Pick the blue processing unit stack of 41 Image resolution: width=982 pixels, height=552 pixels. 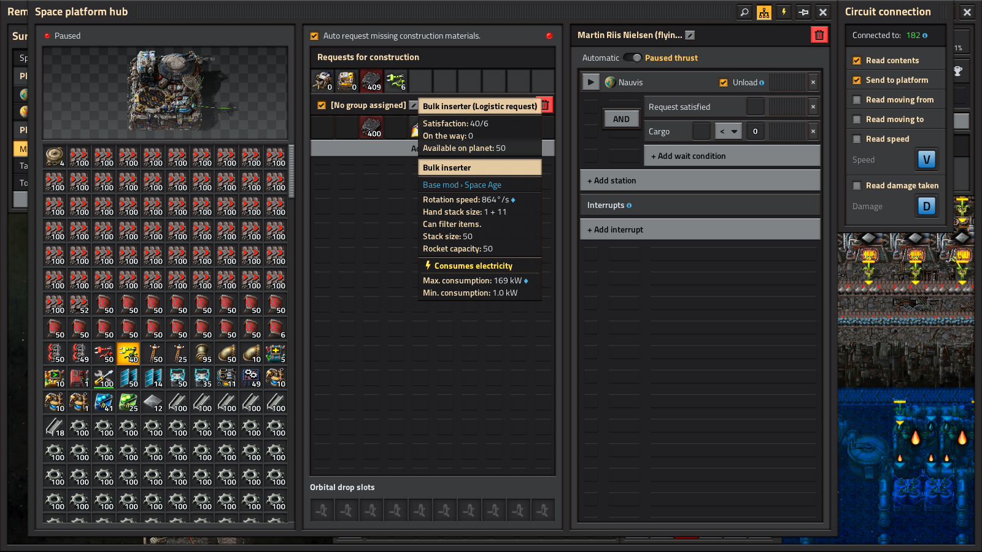pyautogui.click(x=104, y=402)
